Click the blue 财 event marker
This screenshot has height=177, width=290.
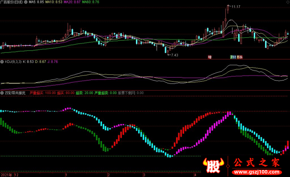point(234,57)
